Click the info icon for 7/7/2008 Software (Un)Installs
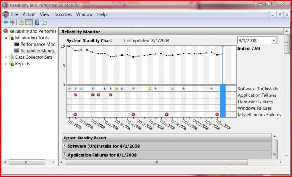This screenshot has width=292, height=177. click(x=81, y=88)
